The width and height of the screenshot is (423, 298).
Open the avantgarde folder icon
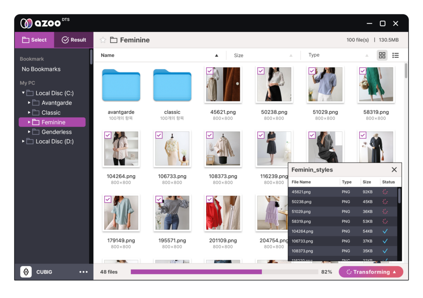pyautogui.click(x=121, y=85)
